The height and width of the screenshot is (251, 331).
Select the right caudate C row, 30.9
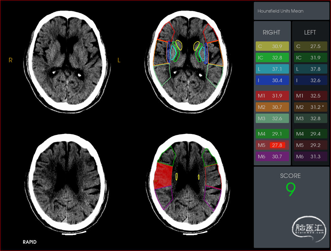272,46
